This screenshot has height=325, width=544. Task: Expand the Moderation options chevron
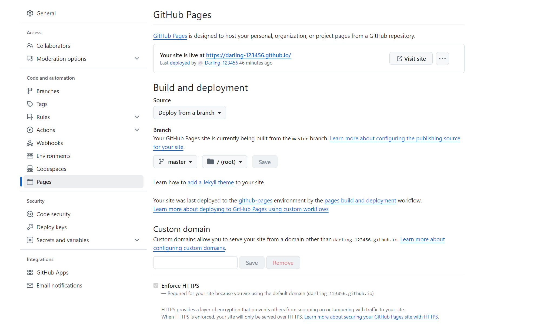137,59
